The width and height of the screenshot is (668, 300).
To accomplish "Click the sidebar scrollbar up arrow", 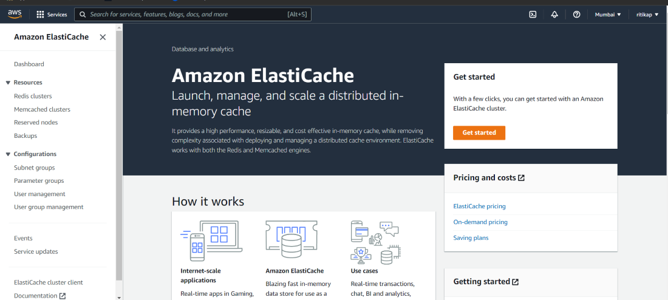I will click(x=119, y=27).
